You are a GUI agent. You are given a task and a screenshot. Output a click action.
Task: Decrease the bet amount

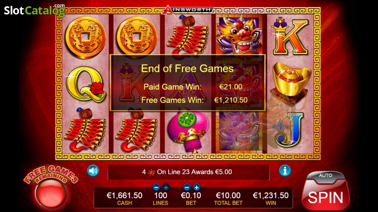[187, 188]
